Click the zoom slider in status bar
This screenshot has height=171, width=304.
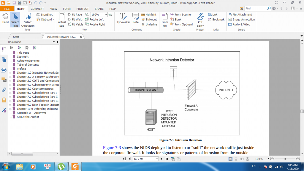285,159
